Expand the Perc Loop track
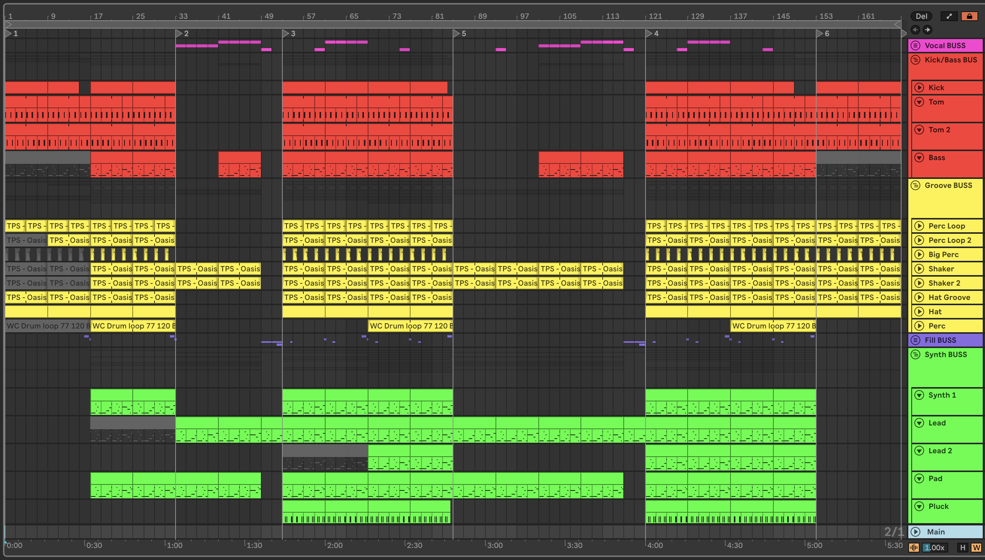Viewport: 985px width, 560px height. [x=919, y=226]
